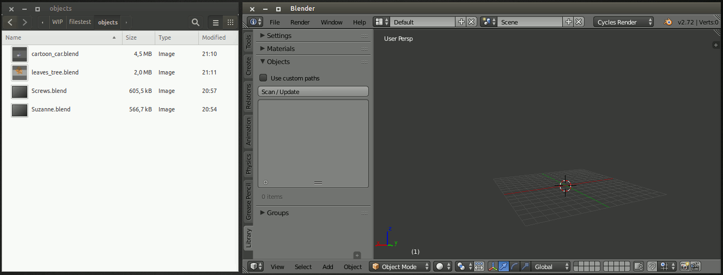This screenshot has height=275, width=723.
Task: Switch to the Tools shelf tab
Action: 248,42
